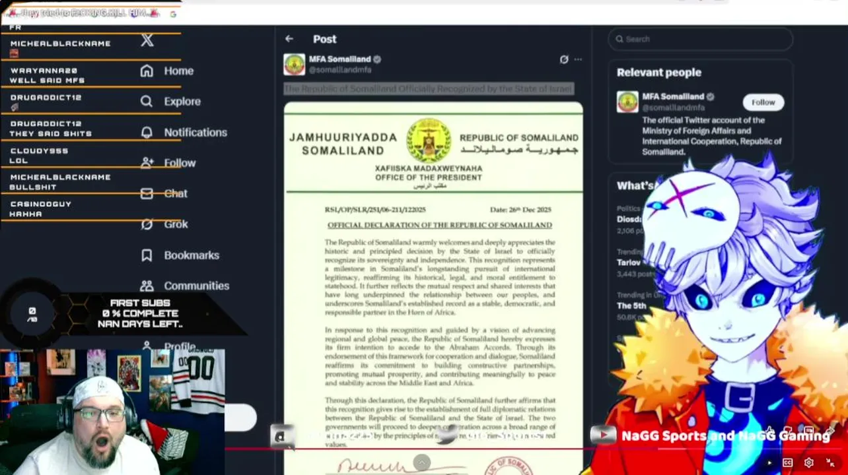Viewport: 848px width, 475px height.
Task: Select the Communities menu item
Action: [x=197, y=286]
